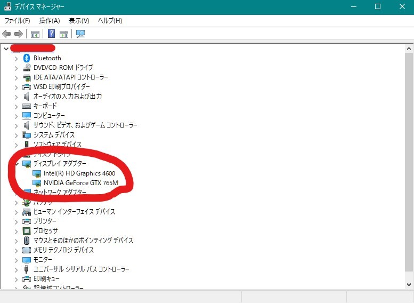This screenshot has height=303, width=414.
Task: Expand the 印刷キュー category
Action: click(16, 280)
